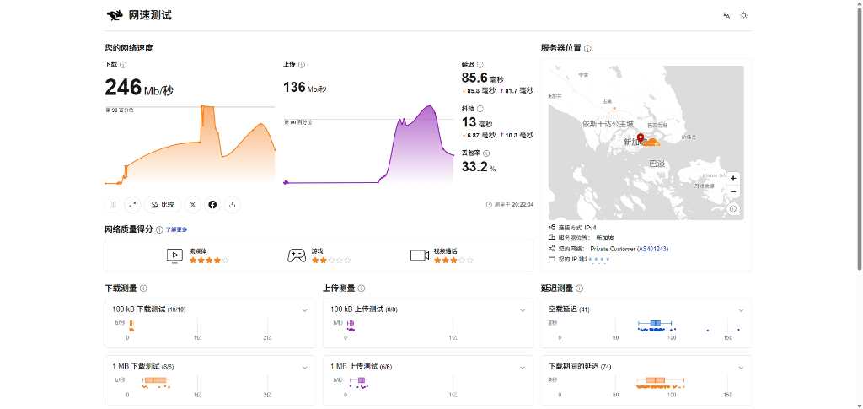Open the info icon beside 网络质量得分
Viewport: 863px width, 409px height.
[x=159, y=229]
